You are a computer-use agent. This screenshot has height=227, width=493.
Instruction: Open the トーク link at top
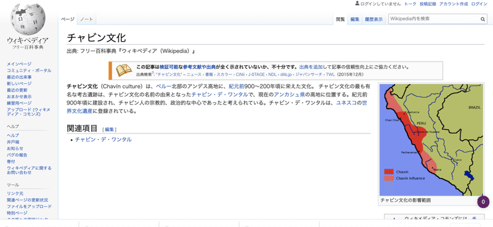(410, 4)
